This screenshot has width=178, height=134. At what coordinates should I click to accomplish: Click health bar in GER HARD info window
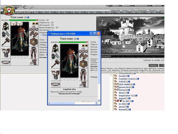(x=72, y=42)
